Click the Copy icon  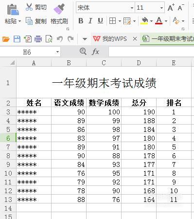click(x=29, y=21)
